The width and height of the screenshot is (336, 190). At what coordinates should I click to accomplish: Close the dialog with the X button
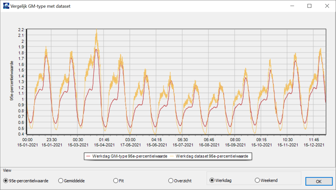click(327, 6)
